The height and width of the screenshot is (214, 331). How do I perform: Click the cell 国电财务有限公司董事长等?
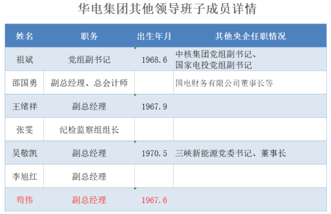point(224,83)
